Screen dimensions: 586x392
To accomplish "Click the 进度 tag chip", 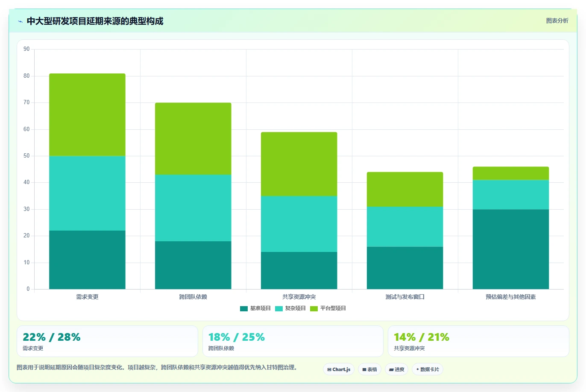I will pyautogui.click(x=397, y=369).
